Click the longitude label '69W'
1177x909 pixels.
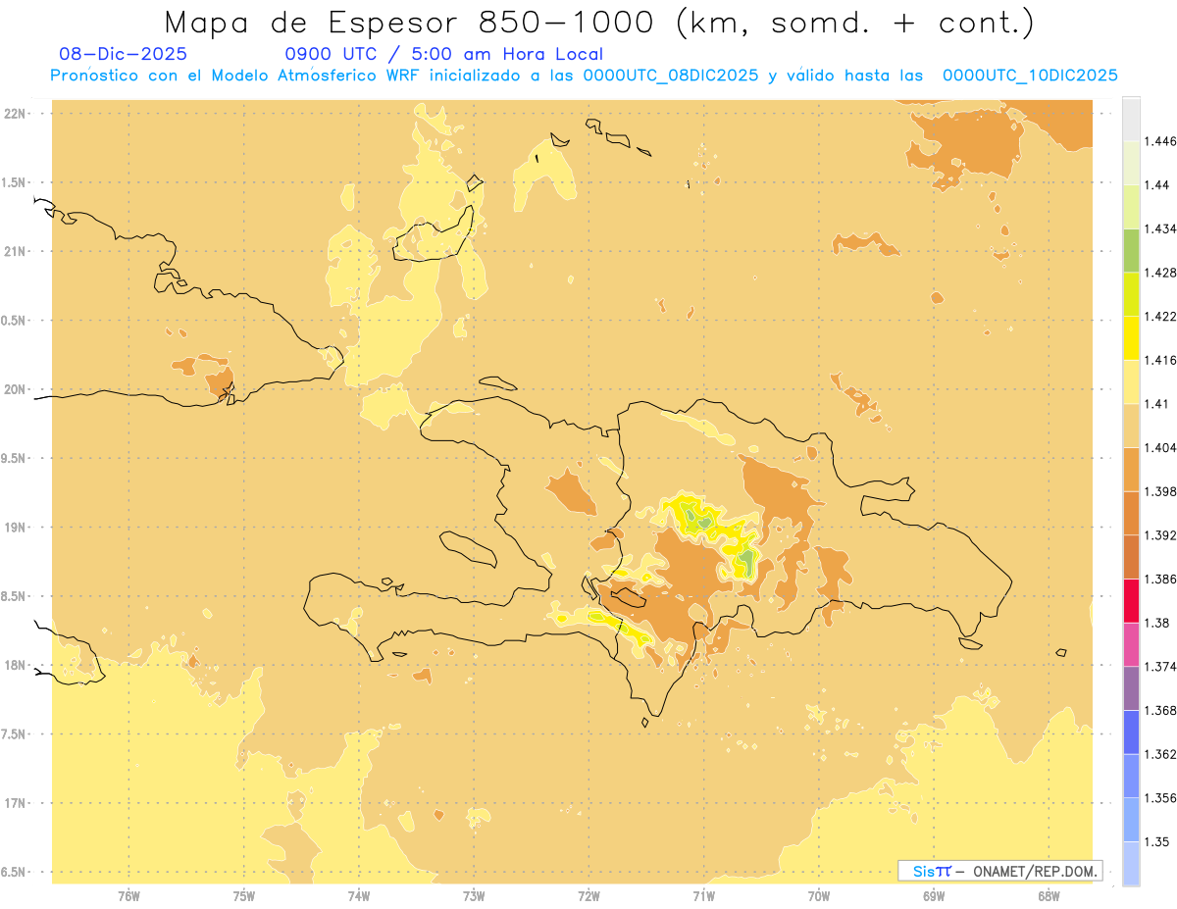pos(934,896)
